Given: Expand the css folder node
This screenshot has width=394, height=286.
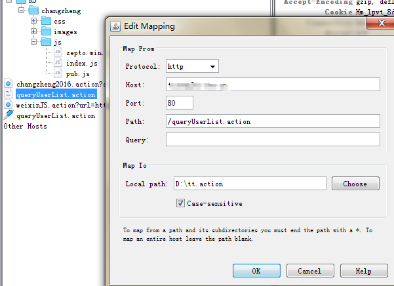Looking at the screenshot, I should point(34,21).
